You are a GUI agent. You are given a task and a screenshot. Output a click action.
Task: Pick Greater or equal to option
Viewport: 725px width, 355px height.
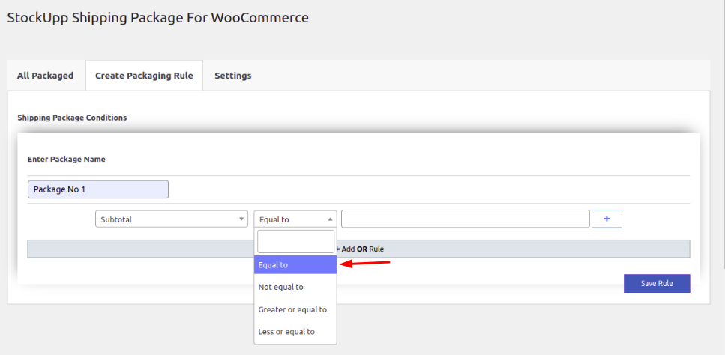[295, 309]
